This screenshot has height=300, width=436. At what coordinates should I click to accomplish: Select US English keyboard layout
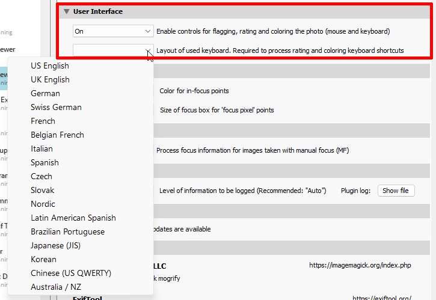coord(50,66)
